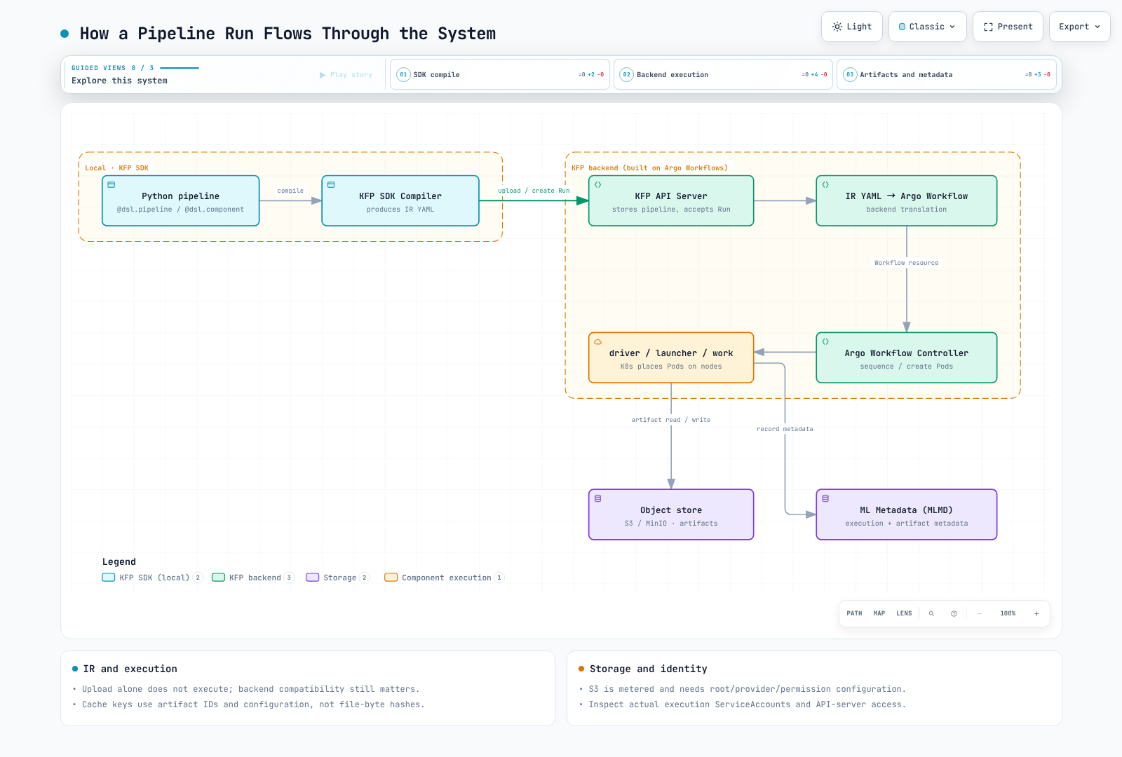Click the IR YAML to Argo Workflow code icon

(x=825, y=185)
